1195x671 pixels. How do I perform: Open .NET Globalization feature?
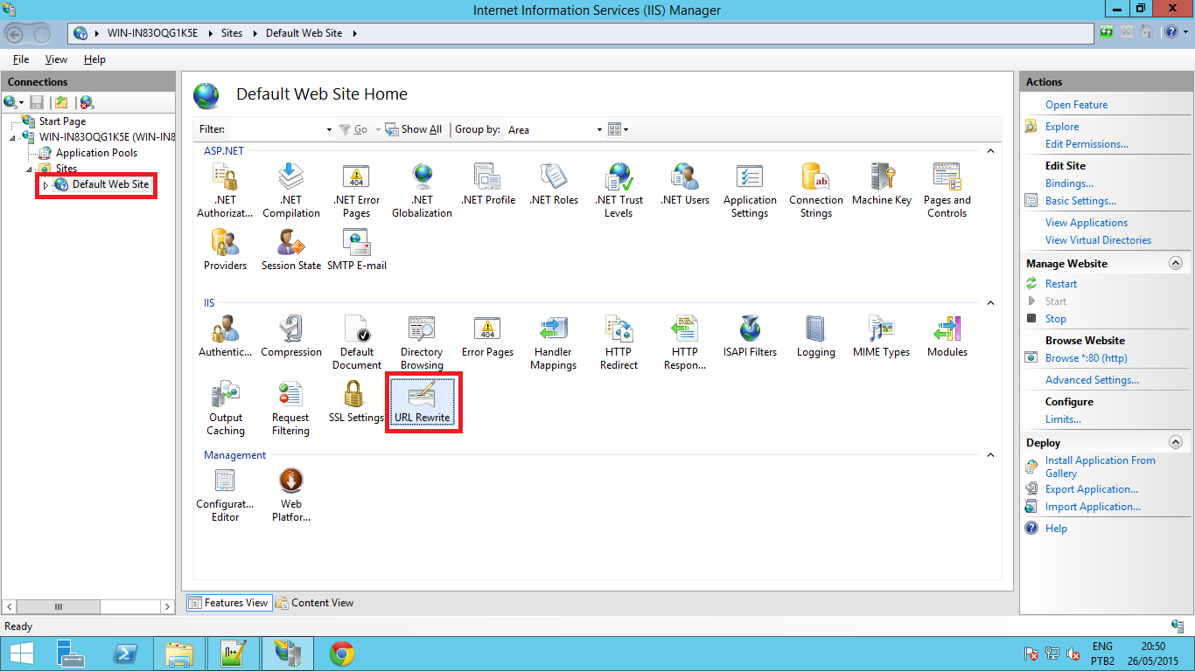pyautogui.click(x=422, y=190)
